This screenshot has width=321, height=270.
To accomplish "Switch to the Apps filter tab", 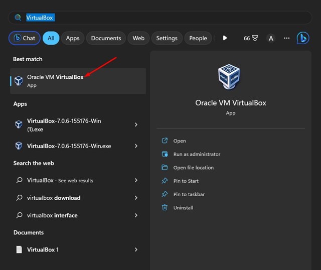I will [x=73, y=38].
